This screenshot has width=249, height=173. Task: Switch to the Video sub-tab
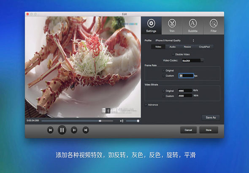pos(158,47)
